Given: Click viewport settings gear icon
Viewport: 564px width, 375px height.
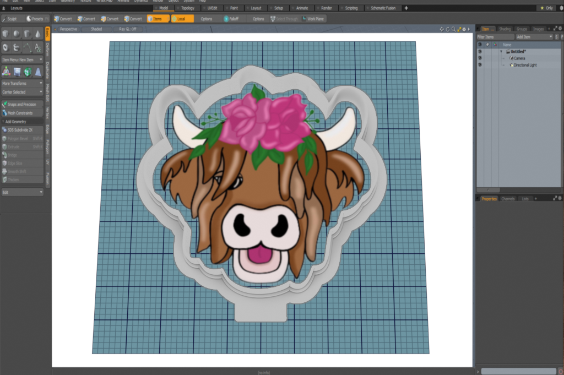Looking at the screenshot, I should [x=463, y=29].
